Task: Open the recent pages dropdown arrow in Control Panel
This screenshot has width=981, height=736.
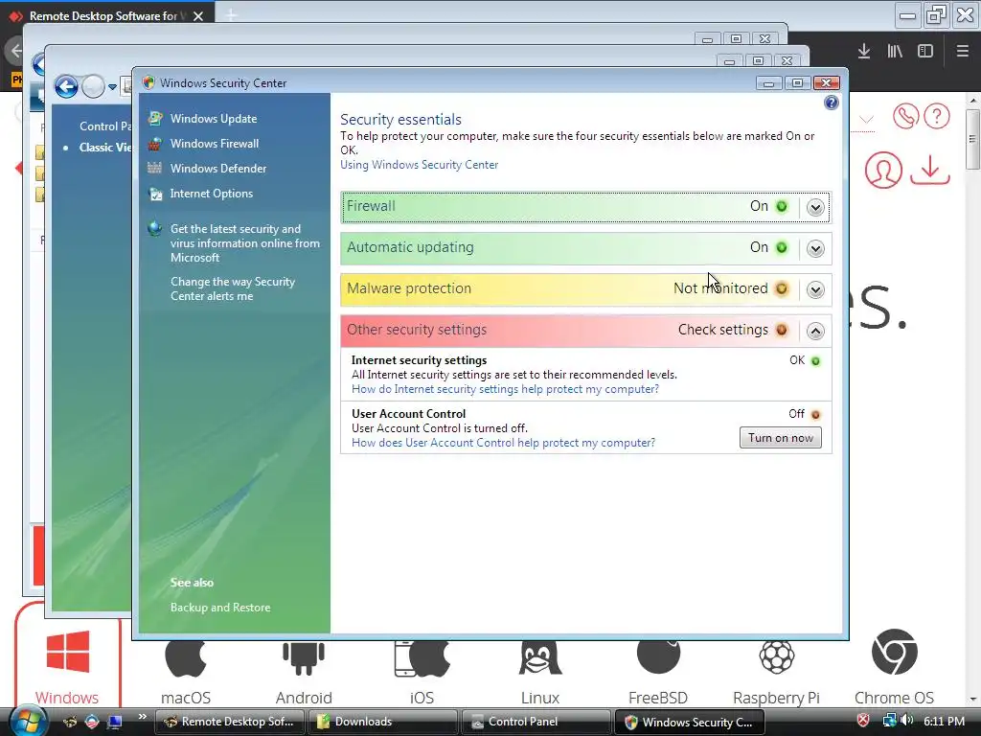Action: point(113,87)
